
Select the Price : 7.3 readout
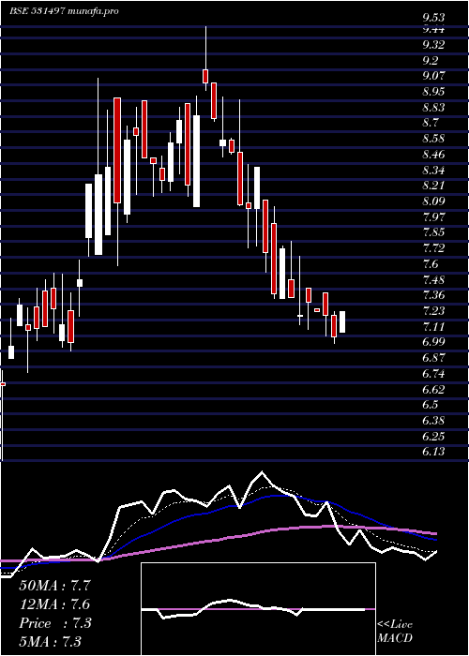click(54, 623)
